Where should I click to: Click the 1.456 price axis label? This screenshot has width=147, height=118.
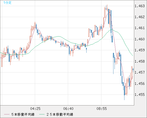click(140, 84)
